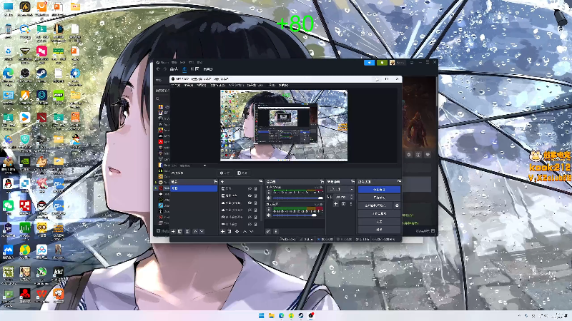Click gear icon beside heart in back window
Image resolution: width=572 pixels, height=321 pixels.
pyautogui.click(x=409, y=155)
